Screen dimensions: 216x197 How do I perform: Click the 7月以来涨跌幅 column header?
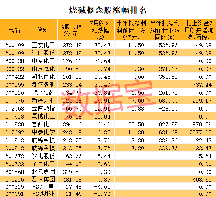tap(100, 30)
